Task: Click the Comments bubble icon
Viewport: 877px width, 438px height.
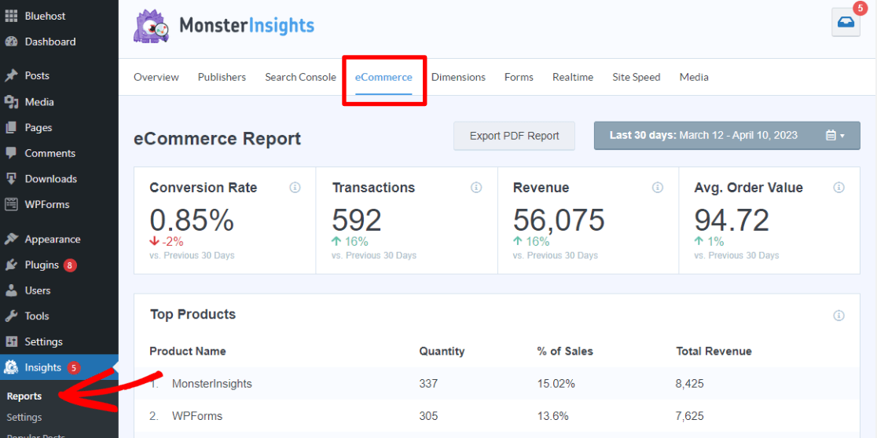Action: 11,153
